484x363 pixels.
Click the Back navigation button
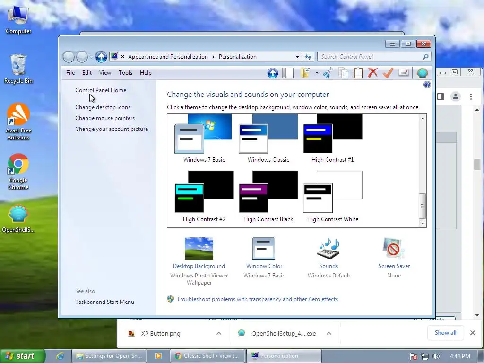click(x=69, y=57)
